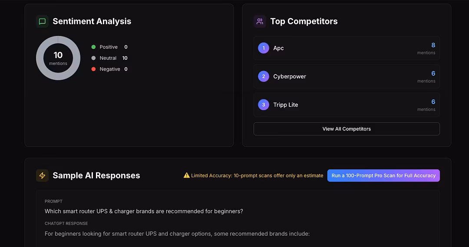Select the Cyberpower competitor name
The width and height of the screenshot is (469, 247).
tap(290, 76)
